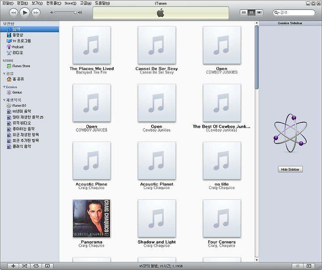Select the Shadow and Light album
Screen dimensions: 322x270
[x=157, y=219]
